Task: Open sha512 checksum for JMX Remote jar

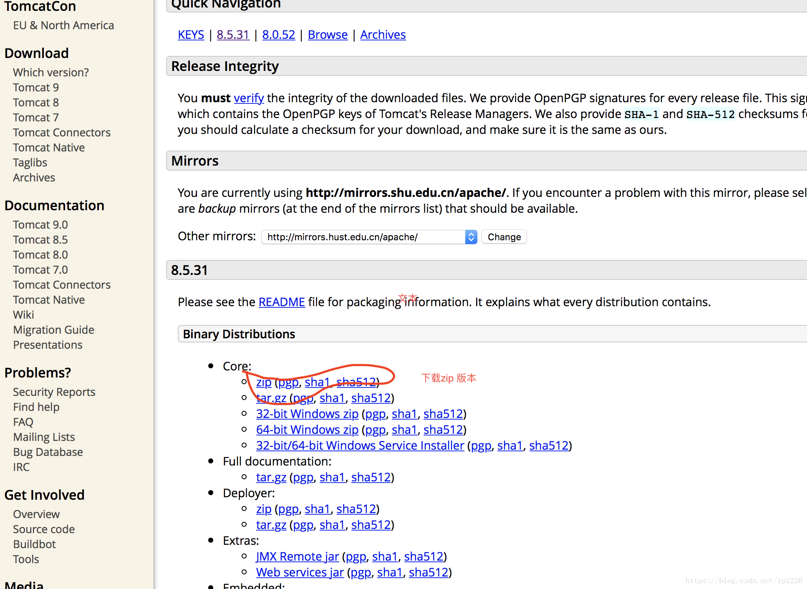Action: tap(424, 556)
